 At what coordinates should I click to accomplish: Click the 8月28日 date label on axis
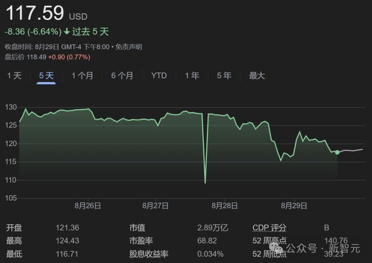pos(225,205)
